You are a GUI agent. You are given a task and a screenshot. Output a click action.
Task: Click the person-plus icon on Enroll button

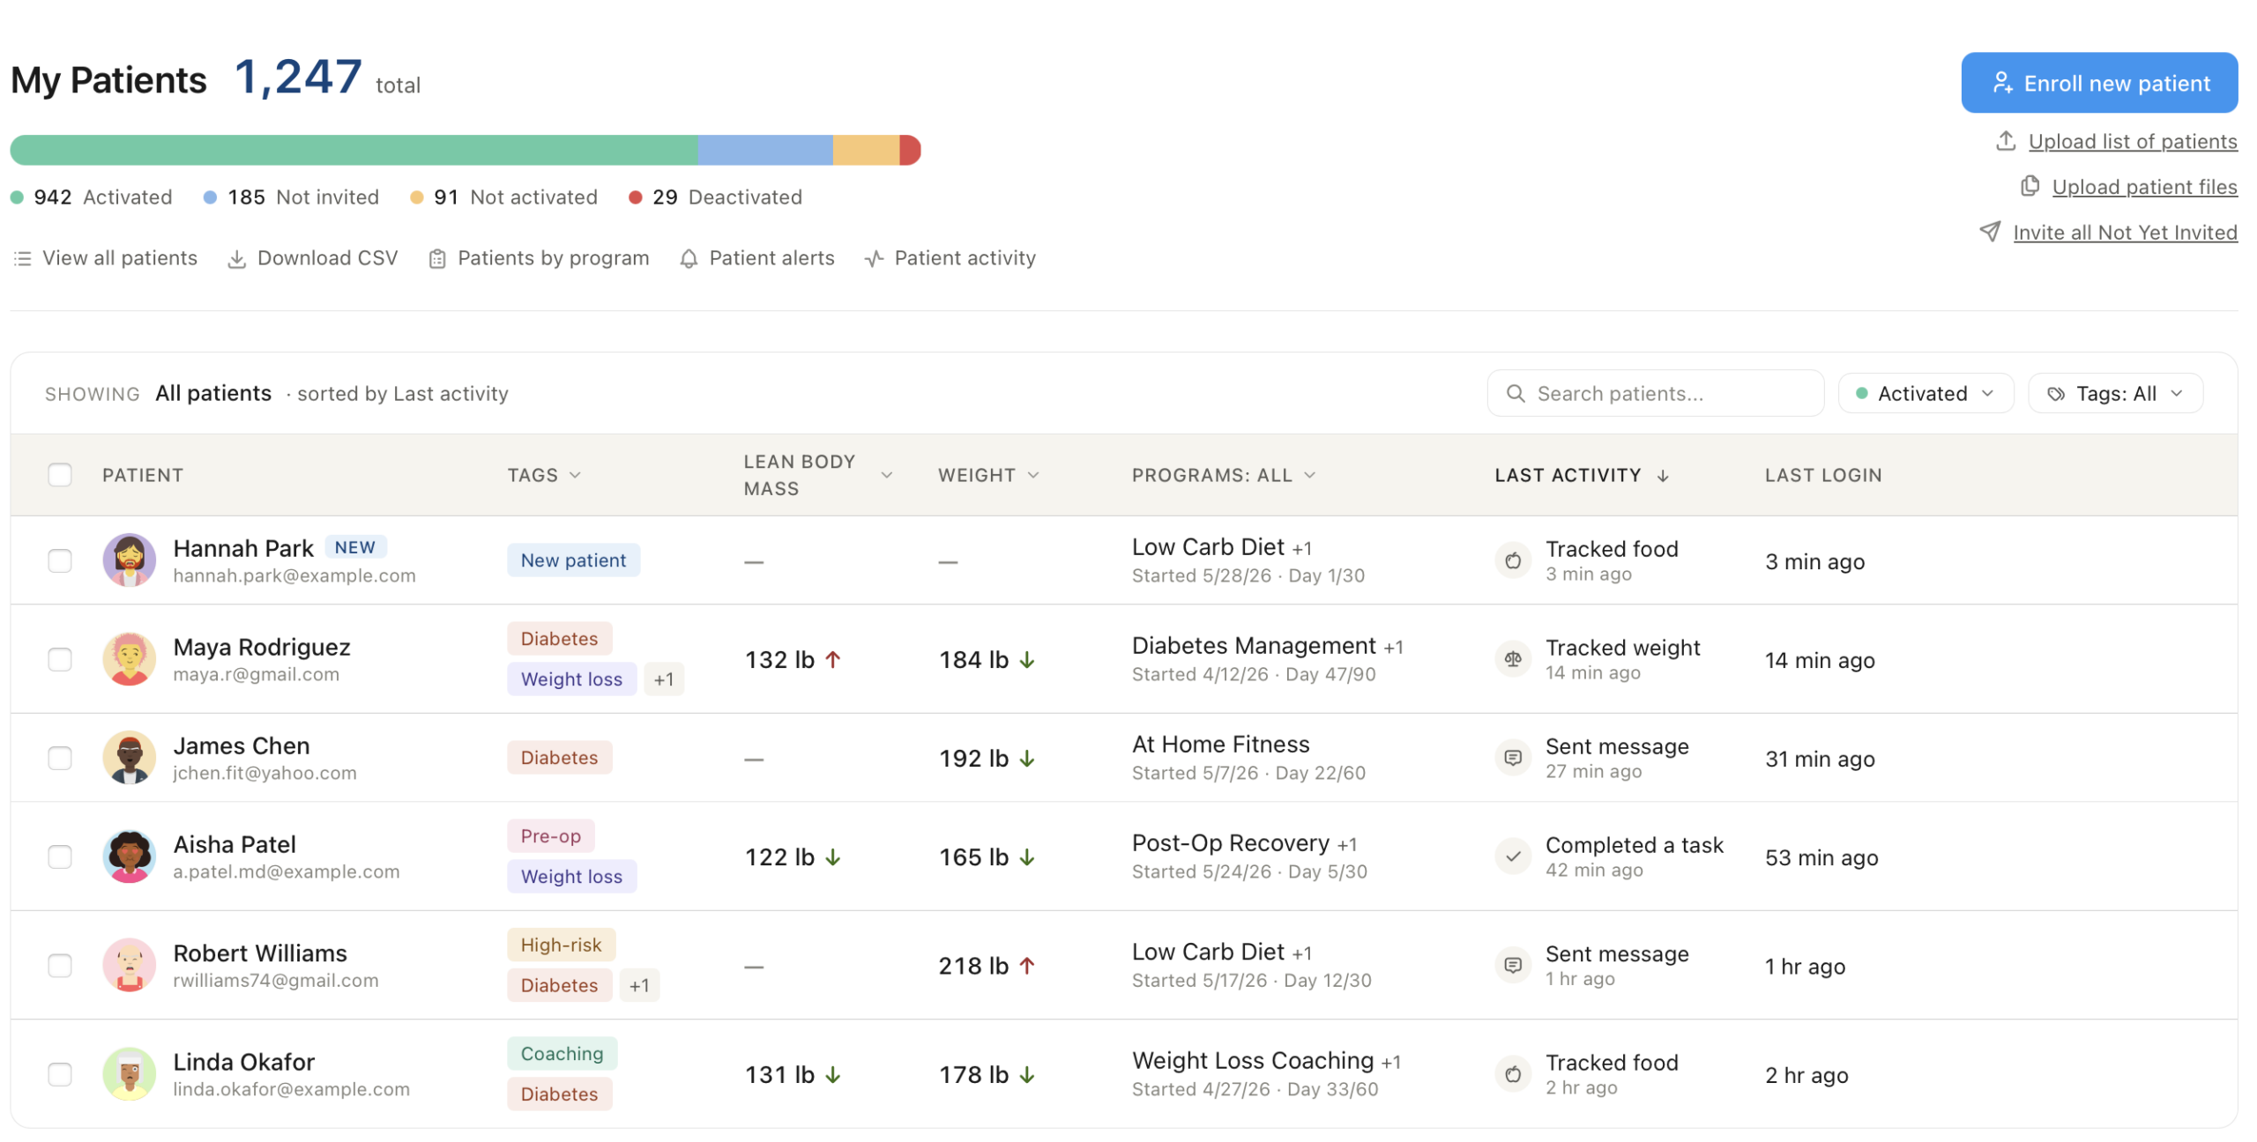pos(2002,83)
